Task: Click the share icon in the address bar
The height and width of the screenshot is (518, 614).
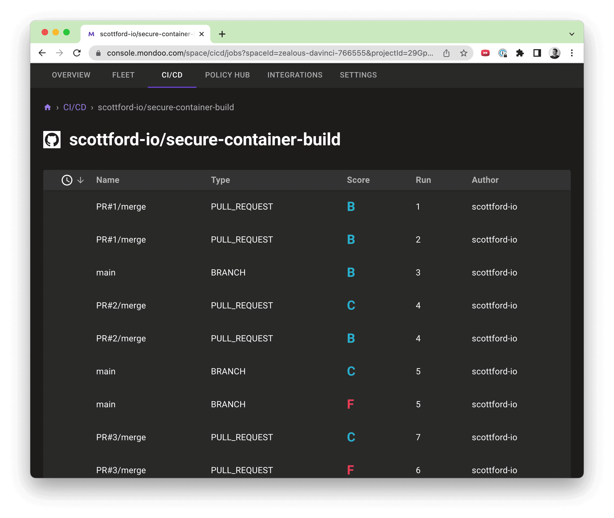Action: 446,53
